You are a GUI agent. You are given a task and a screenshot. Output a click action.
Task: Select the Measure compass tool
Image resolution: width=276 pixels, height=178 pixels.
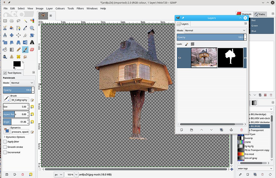coord(5,35)
